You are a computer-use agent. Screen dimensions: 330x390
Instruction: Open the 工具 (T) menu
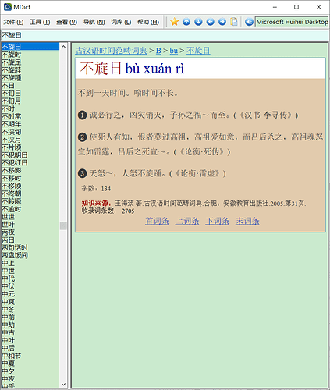pos(40,22)
